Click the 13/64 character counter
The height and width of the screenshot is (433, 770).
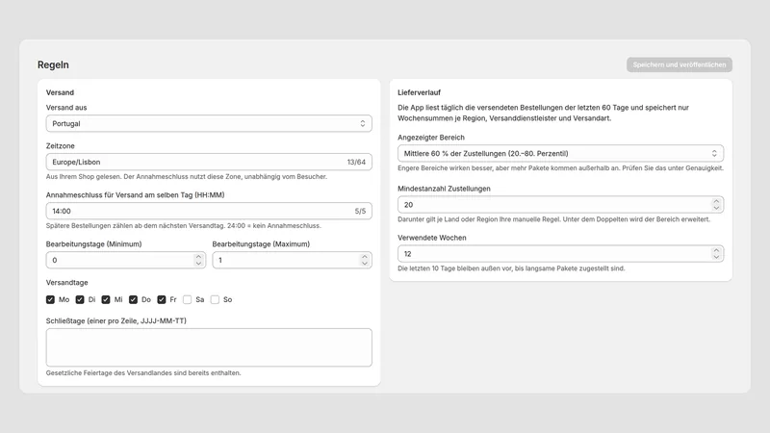[x=356, y=162]
